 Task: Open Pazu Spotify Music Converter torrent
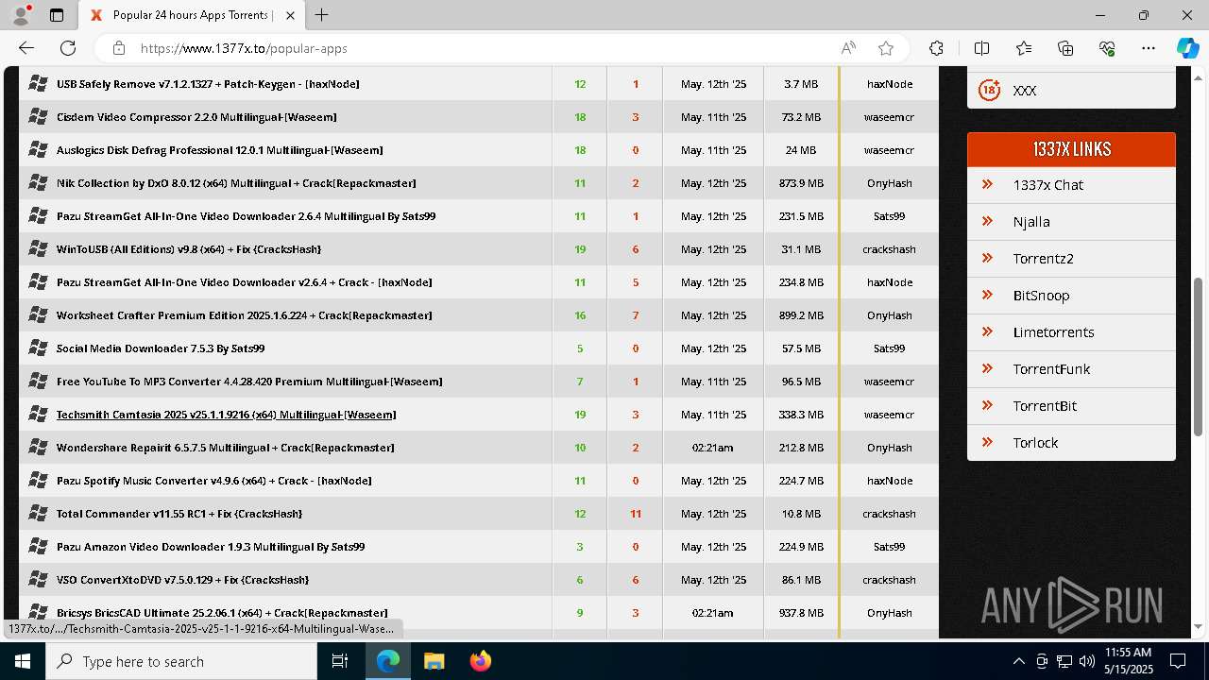click(x=214, y=481)
